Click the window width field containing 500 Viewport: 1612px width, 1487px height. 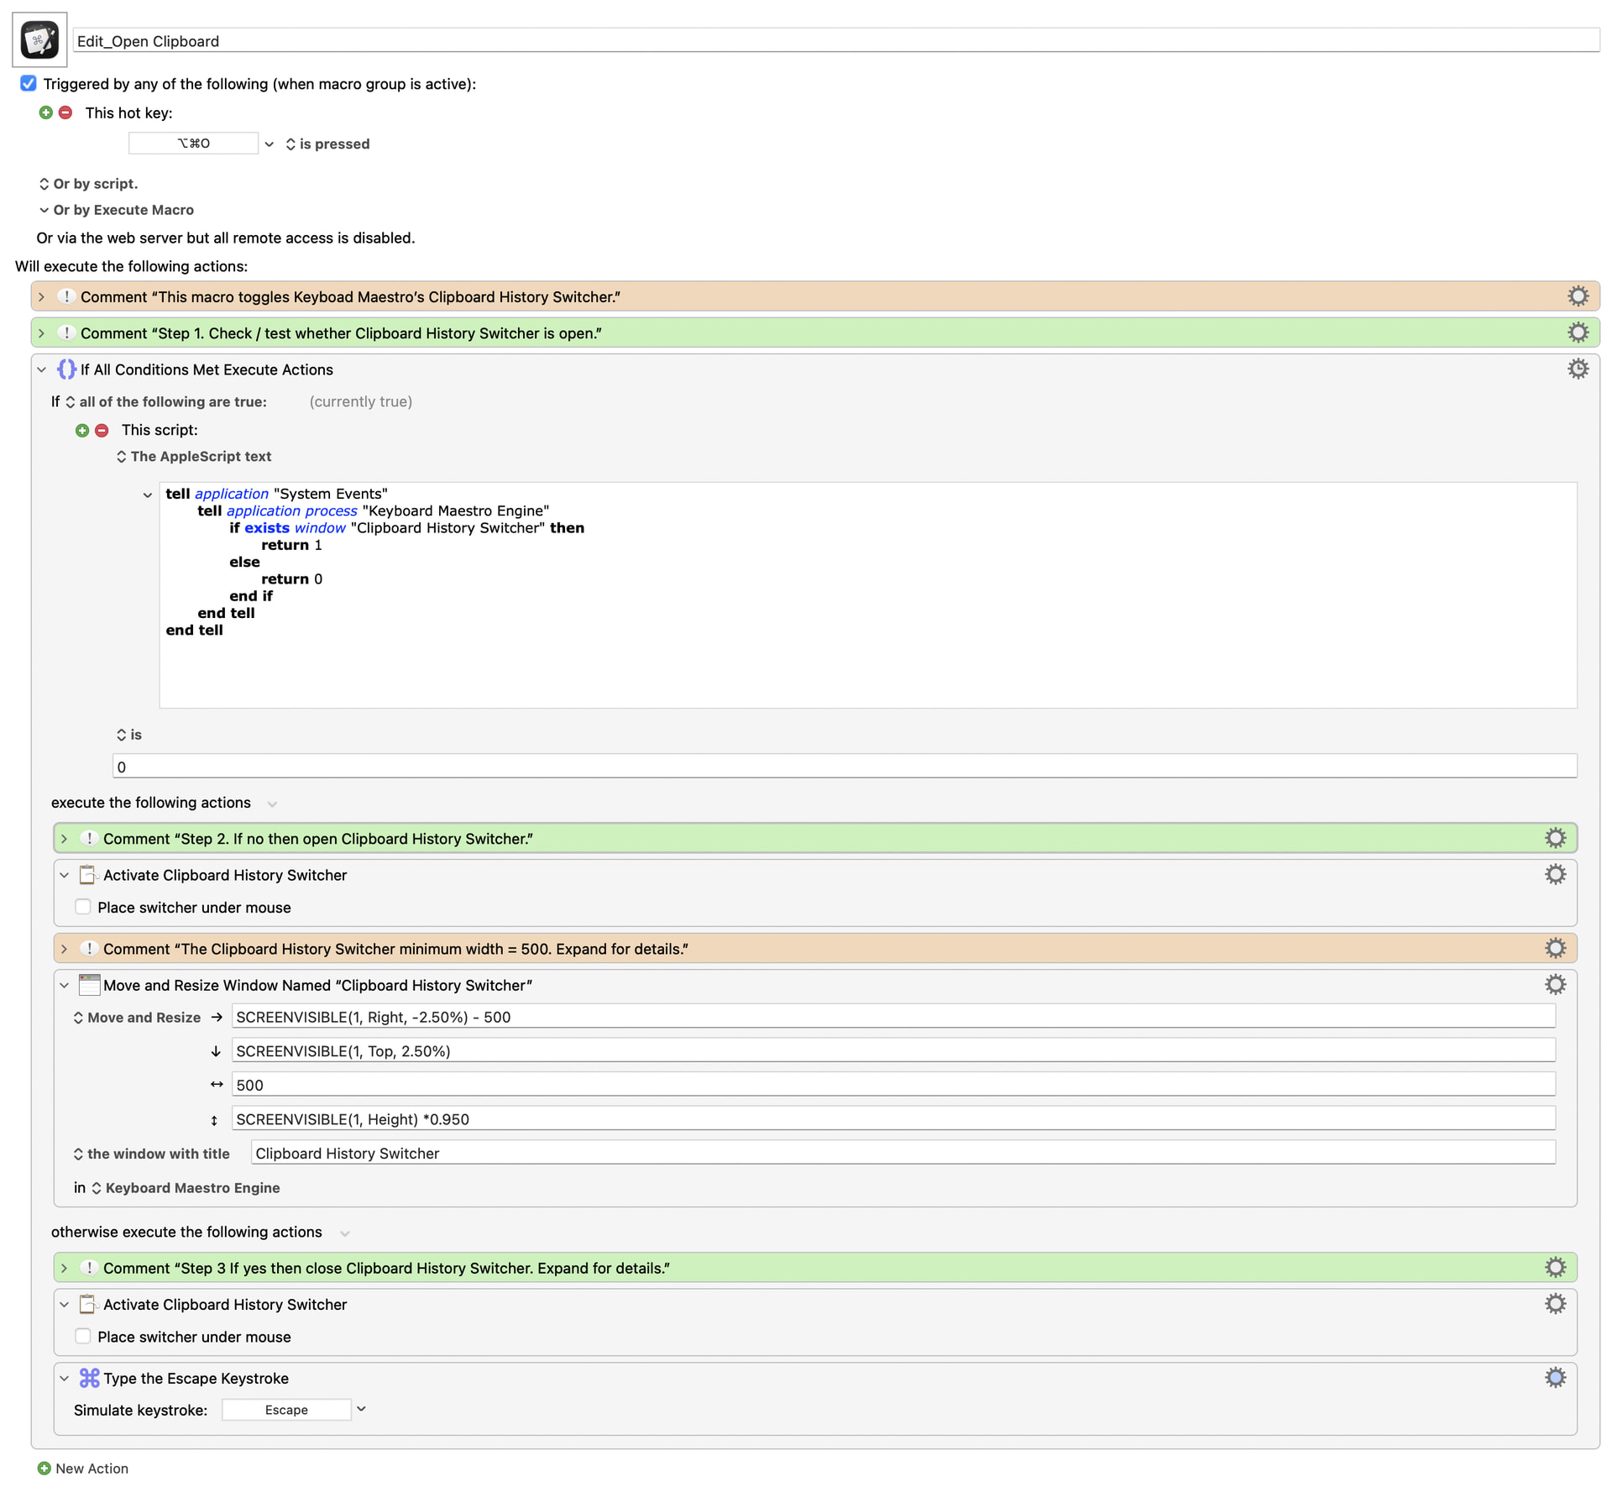[x=892, y=1084]
